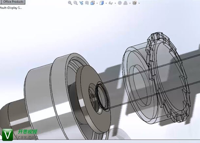
Task: Switch to the Office Products tab
Action: tap(13, 2)
